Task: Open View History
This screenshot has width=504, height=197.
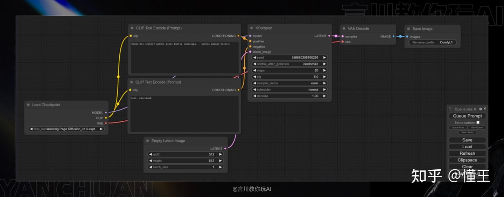Action: tap(467, 132)
